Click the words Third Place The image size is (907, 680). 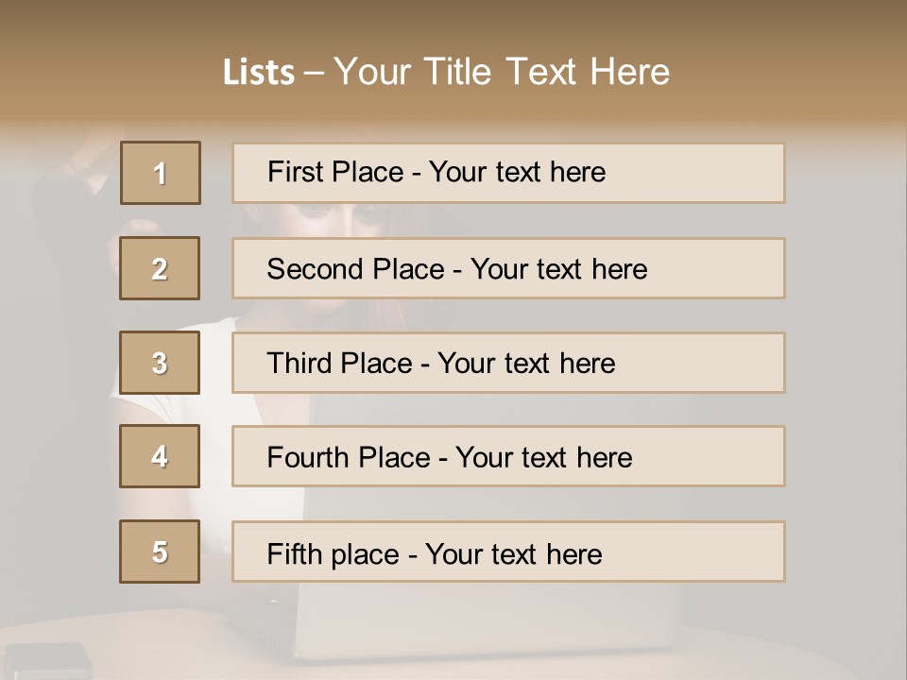pyautogui.click(x=339, y=364)
